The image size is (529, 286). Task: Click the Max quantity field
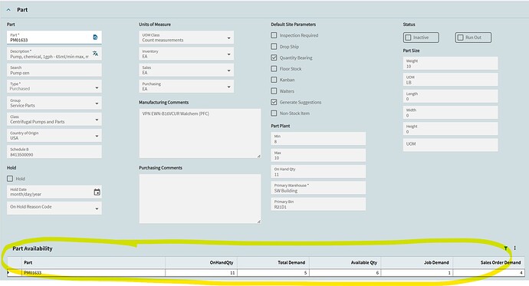point(318,155)
